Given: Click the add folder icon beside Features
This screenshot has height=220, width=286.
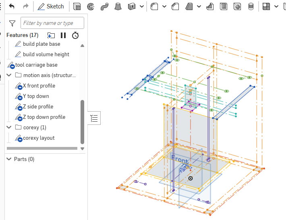Looking at the screenshot, I should (x=51, y=35).
